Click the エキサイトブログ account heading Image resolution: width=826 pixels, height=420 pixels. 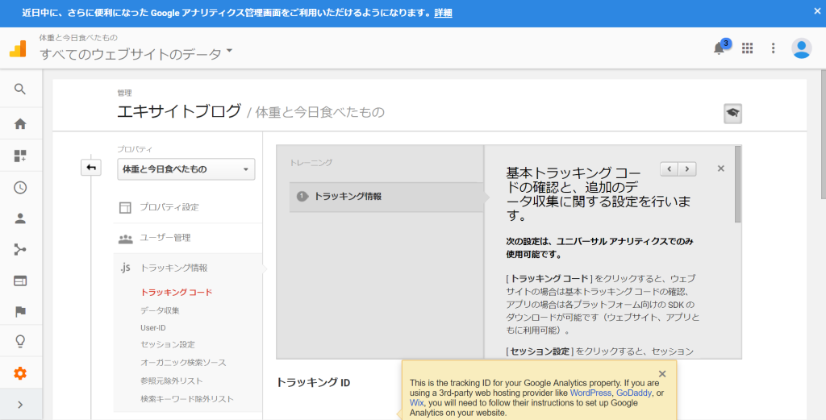[179, 111]
